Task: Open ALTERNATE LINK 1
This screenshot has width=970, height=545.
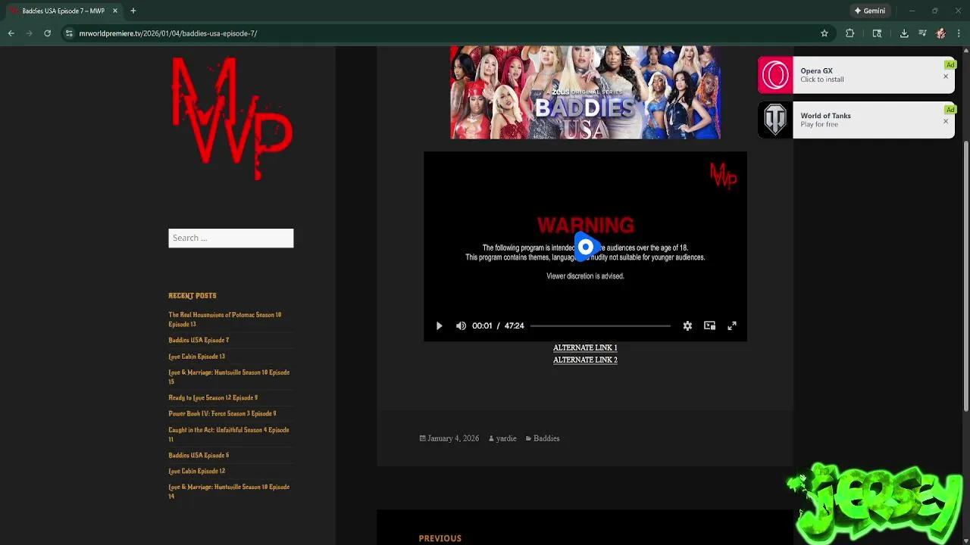Action: tap(585, 347)
